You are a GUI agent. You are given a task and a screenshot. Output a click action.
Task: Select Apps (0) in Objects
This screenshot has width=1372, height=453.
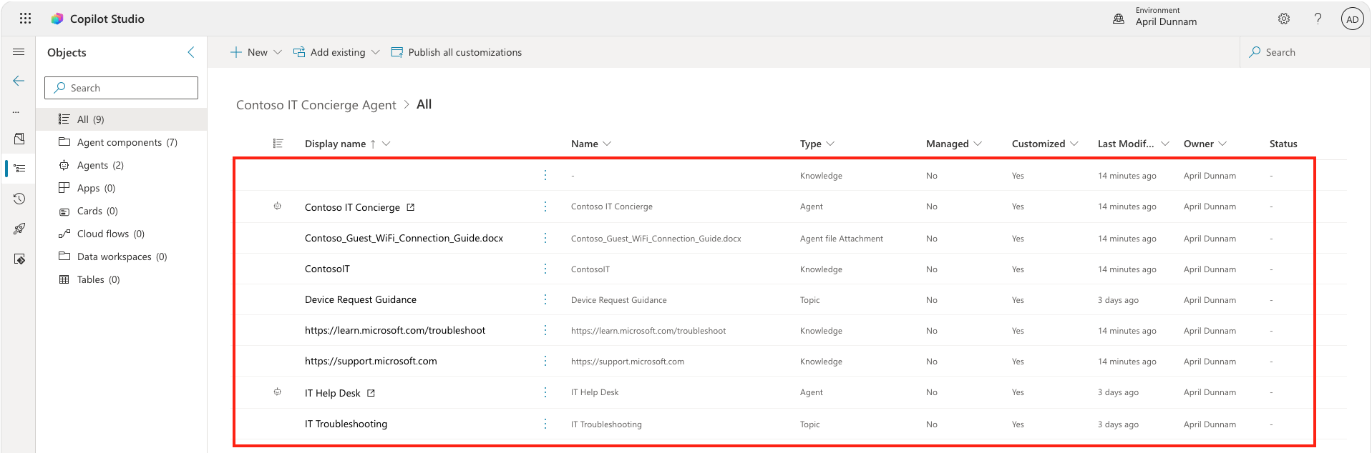click(x=122, y=188)
